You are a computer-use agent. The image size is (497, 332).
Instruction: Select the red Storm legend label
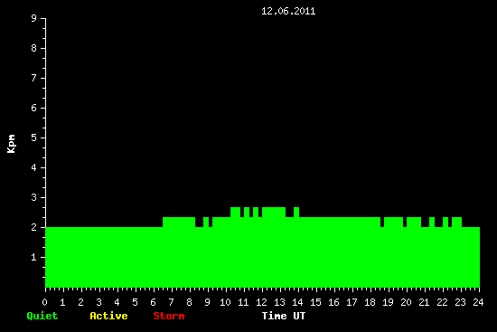click(x=169, y=316)
